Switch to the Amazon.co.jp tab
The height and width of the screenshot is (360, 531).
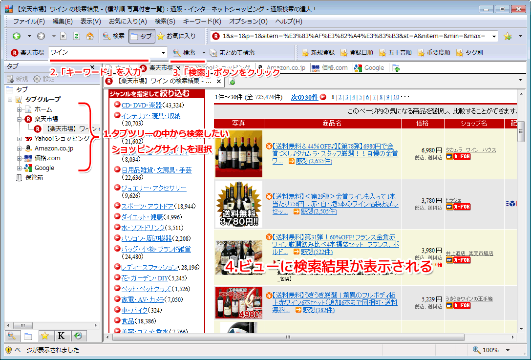282,68
